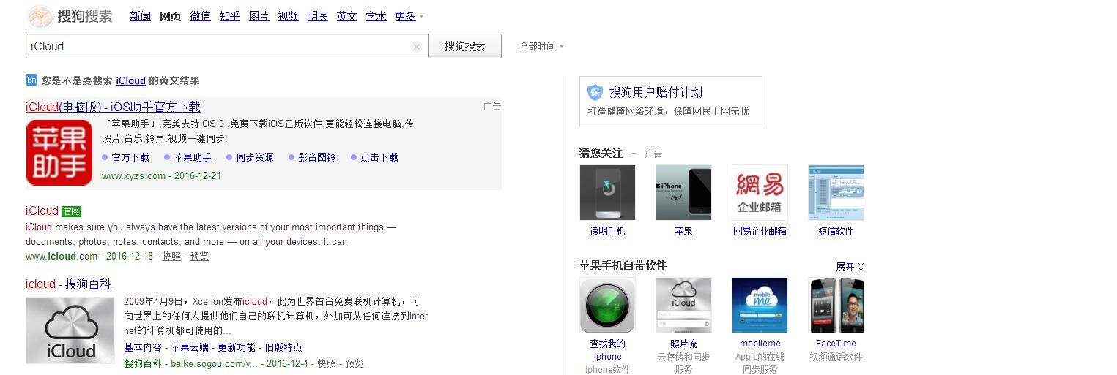The image size is (1117, 375).
Task: Clear the search box text
Action: (x=417, y=47)
